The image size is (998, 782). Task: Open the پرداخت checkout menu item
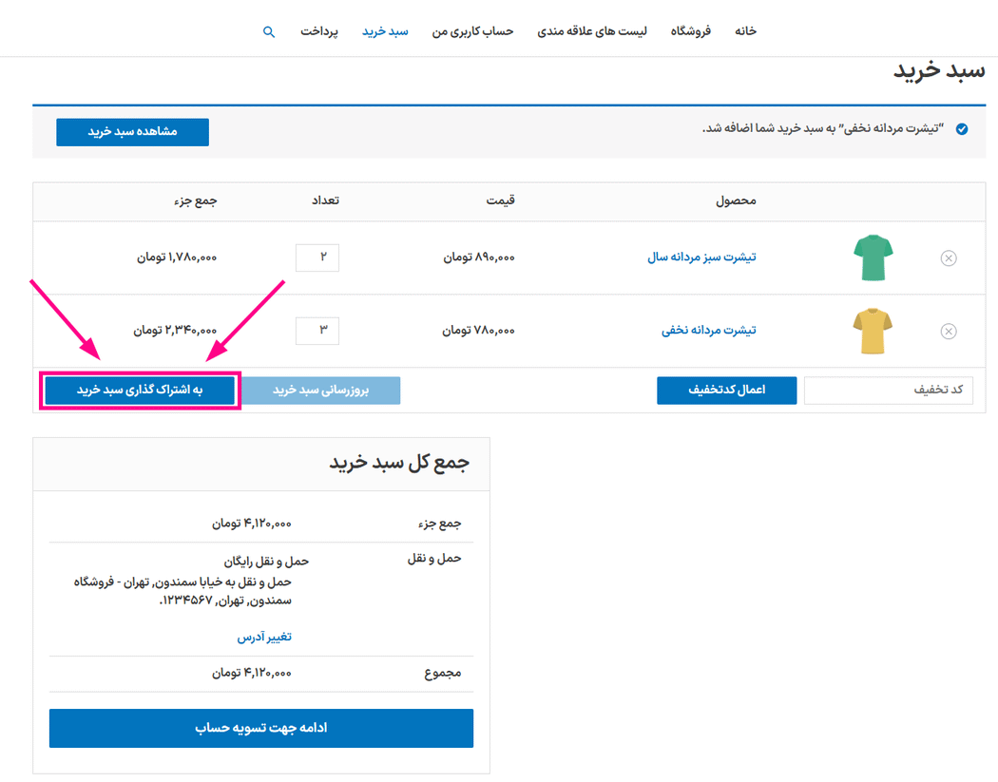(318, 31)
